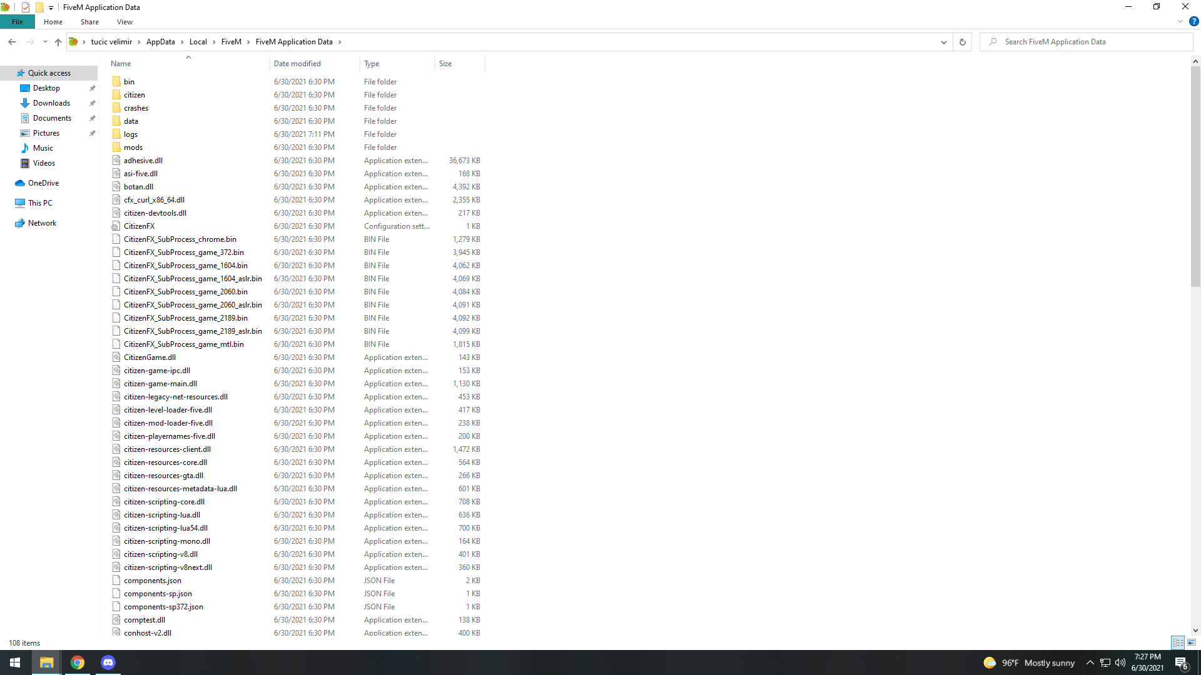Select the components.json file icon
Viewport: 1201px width, 675px height.
(116, 581)
